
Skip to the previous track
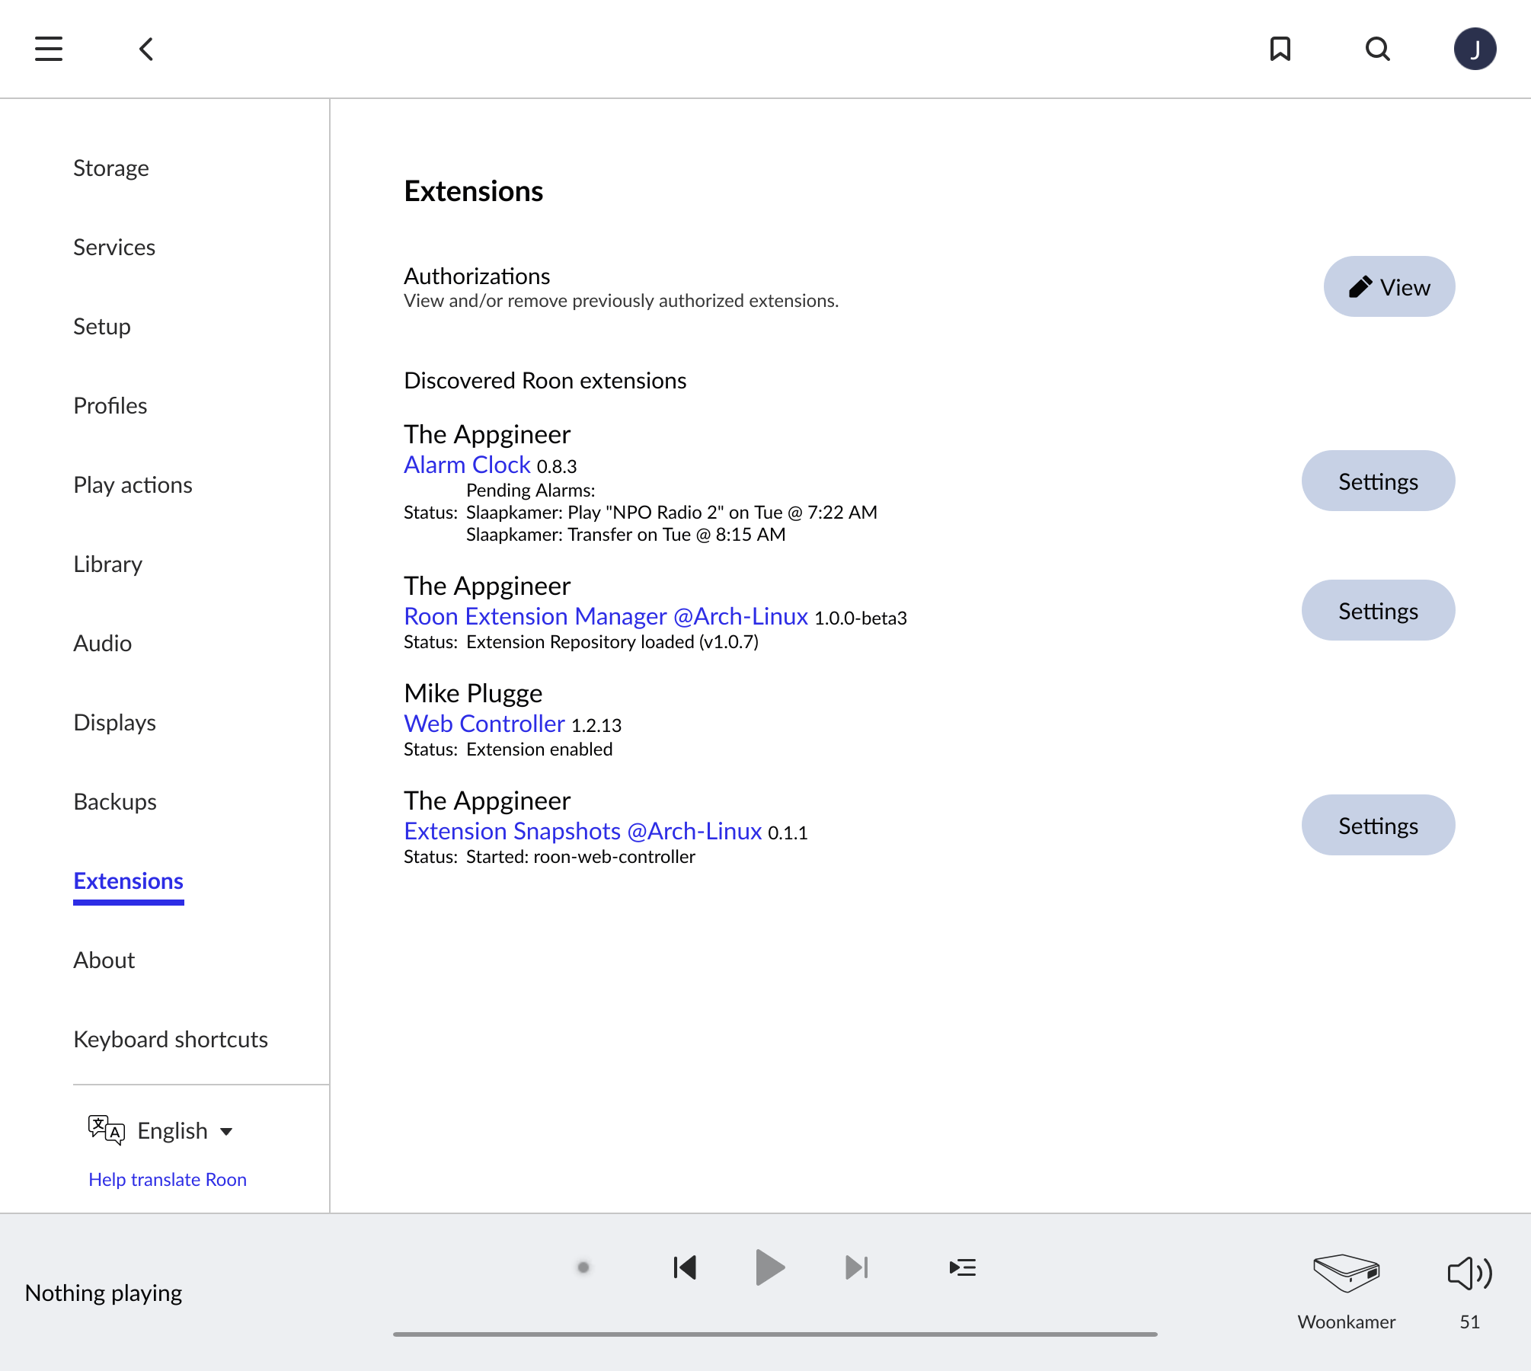(x=685, y=1267)
